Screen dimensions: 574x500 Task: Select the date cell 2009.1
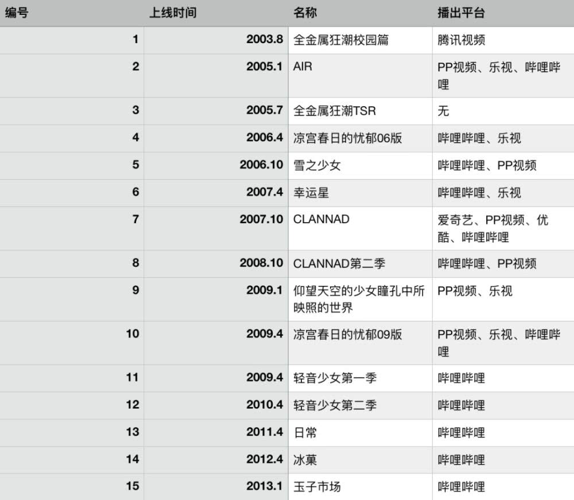pos(216,300)
